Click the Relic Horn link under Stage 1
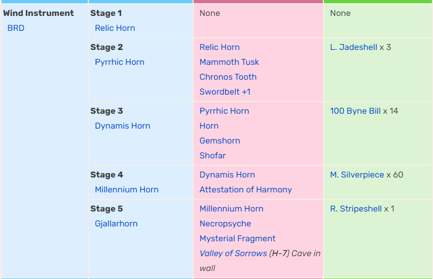The image size is (433, 279). pos(115,28)
